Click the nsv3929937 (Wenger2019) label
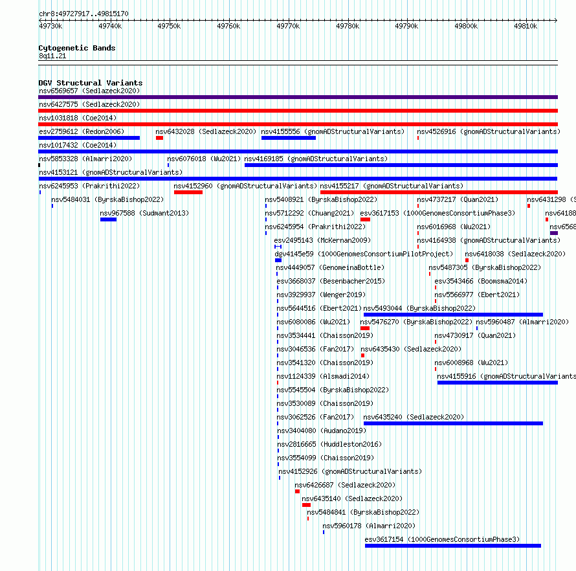The height and width of the screenshot is (571, 576). coord(321,295)
